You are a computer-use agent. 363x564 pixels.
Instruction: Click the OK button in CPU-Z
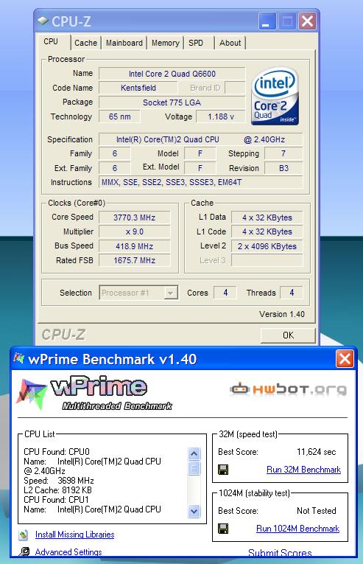coord(288,335)
